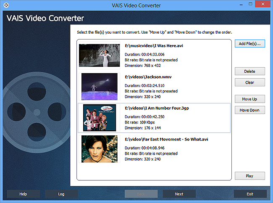Click the VAIS film reel title bar icon
This screenshot has height=203, width=273.
(x=6, y=5)
